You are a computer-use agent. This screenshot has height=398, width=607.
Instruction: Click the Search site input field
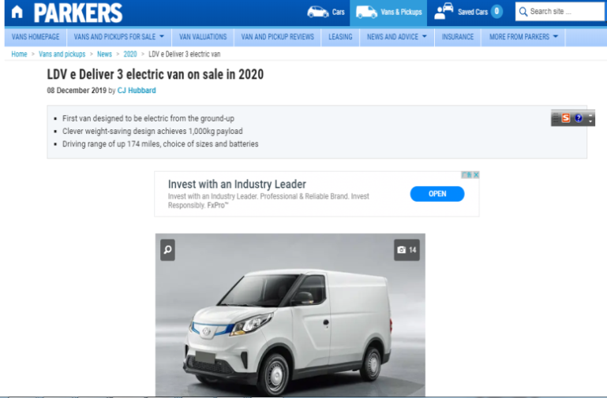pyautogui.click(x=560, y=12)
